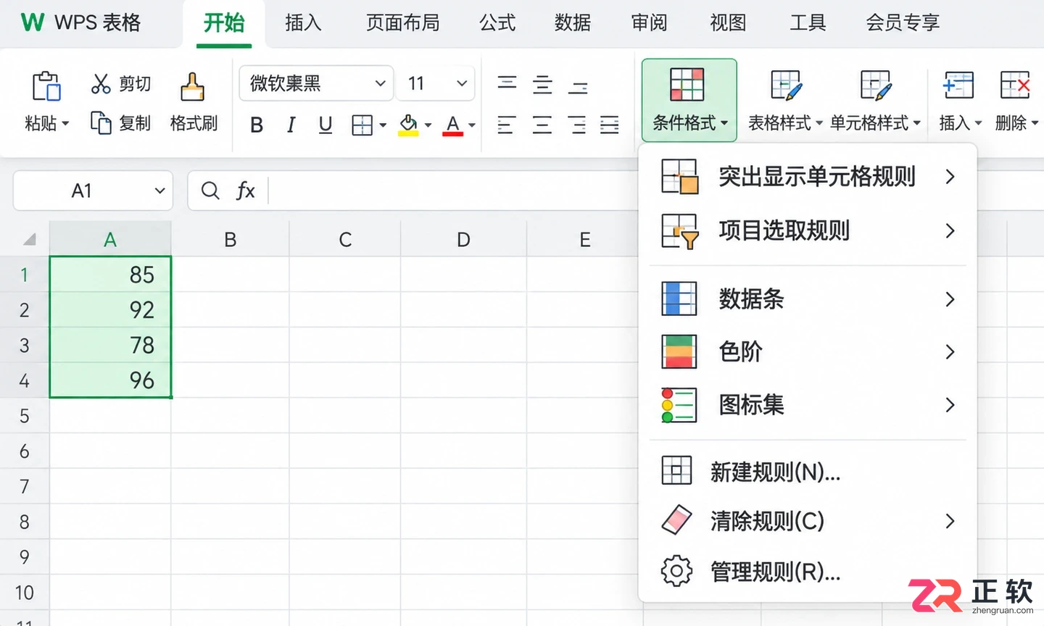
Task: Click the Cut (剪切) scissors icon
Action: click(101, 84)
